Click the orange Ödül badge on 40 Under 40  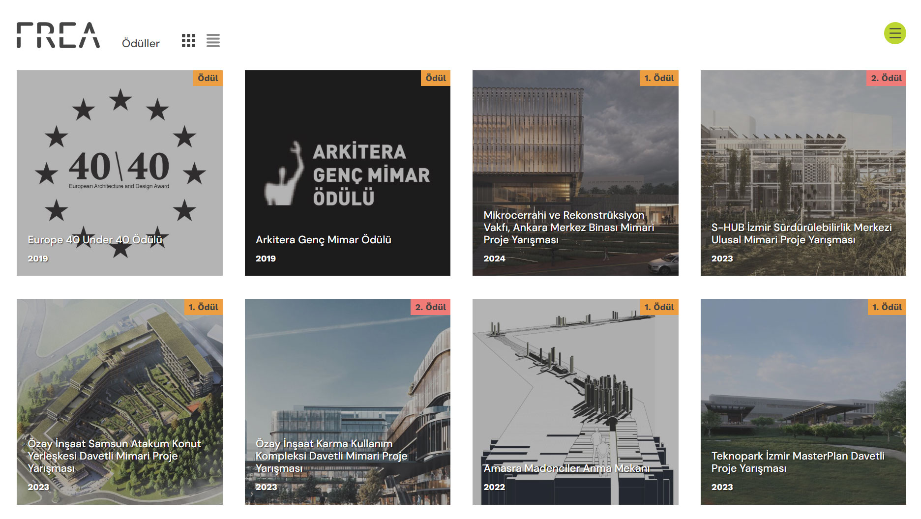point(208,78)
